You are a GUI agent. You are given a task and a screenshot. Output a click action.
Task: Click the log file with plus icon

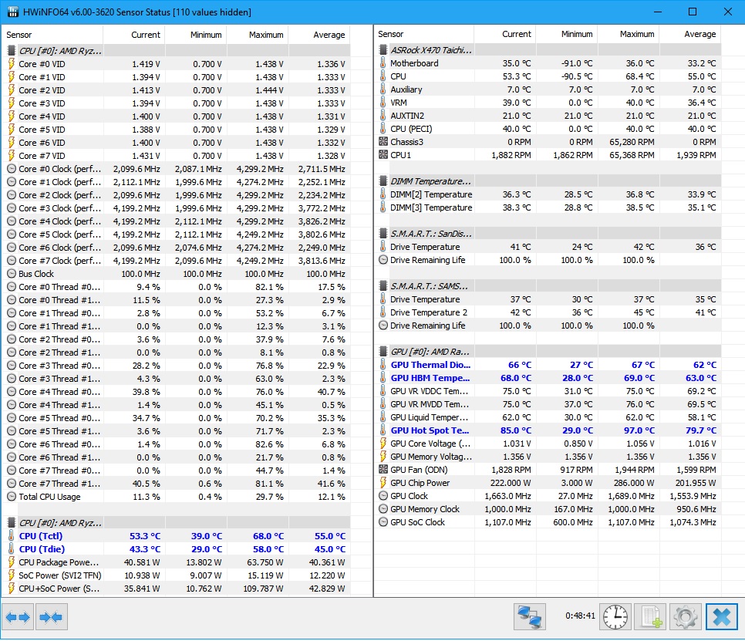pos(652,617)
